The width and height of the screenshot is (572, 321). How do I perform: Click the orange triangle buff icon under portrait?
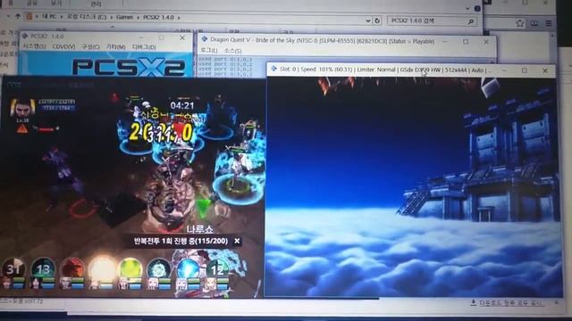pyautogui.click(x=22, y=128)
